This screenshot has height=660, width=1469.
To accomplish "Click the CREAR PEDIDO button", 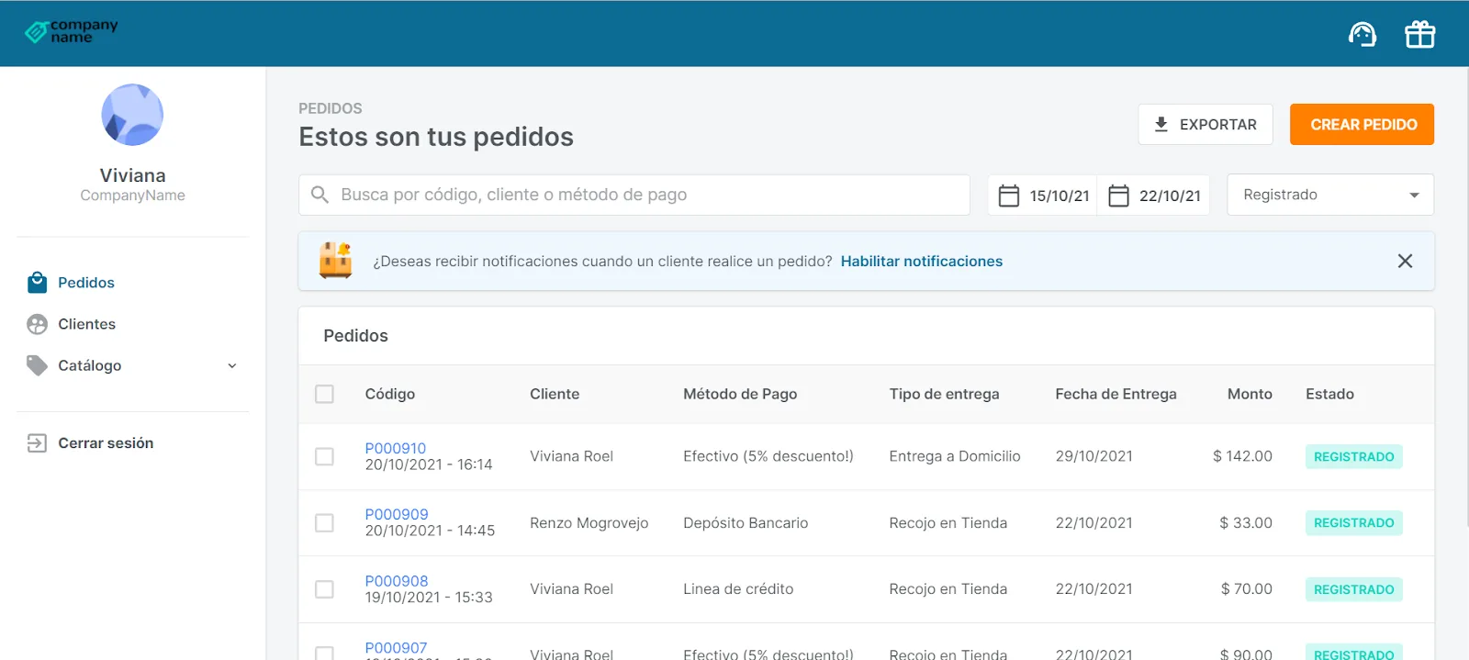I will [x=1362, y=124].
